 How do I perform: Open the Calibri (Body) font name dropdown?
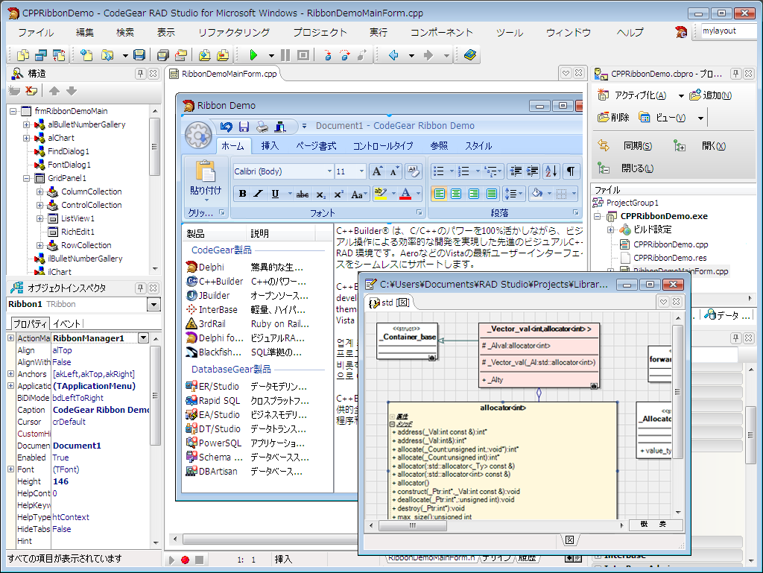point(329,171)
